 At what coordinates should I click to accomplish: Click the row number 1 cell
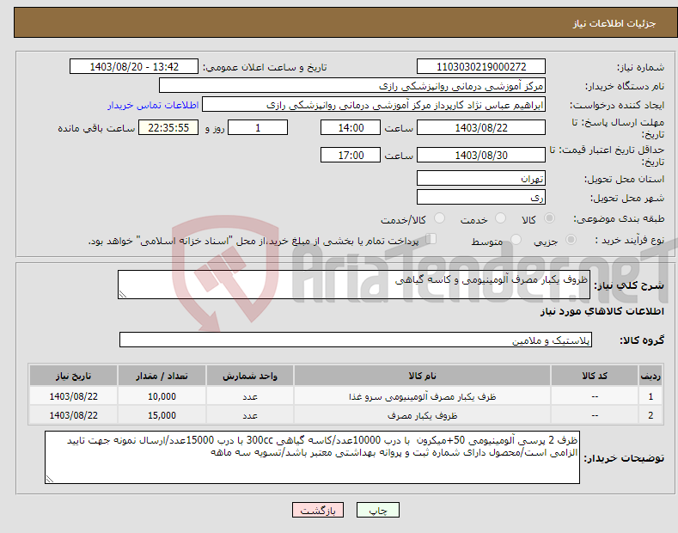[651, 396]
